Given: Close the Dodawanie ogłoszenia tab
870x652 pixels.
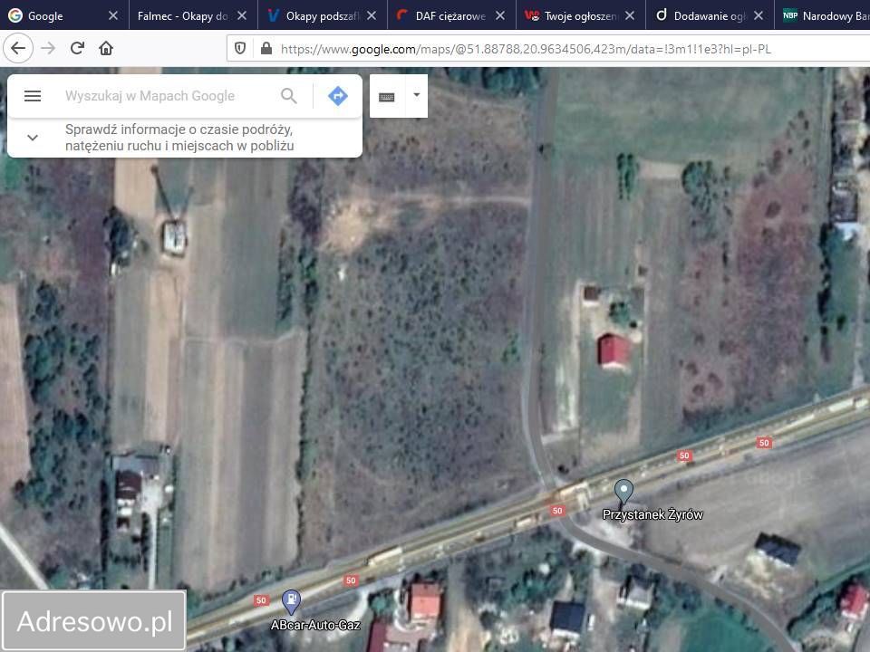Looking at the screenshot, I should coord(759,15).
